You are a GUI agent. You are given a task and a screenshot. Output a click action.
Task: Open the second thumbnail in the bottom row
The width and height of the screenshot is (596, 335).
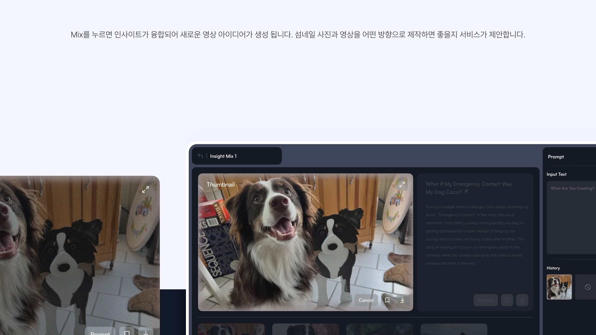coord(305,329)
